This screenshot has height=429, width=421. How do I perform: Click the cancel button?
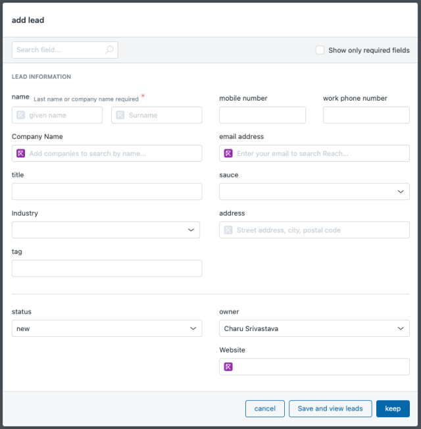tap(265, 409)
